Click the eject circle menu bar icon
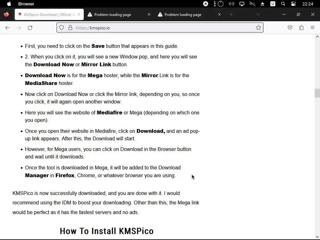 [206, 4]
